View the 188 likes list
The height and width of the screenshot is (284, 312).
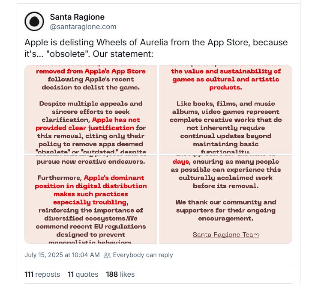120,274
